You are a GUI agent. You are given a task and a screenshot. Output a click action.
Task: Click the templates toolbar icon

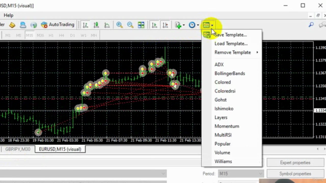(206, 25)
